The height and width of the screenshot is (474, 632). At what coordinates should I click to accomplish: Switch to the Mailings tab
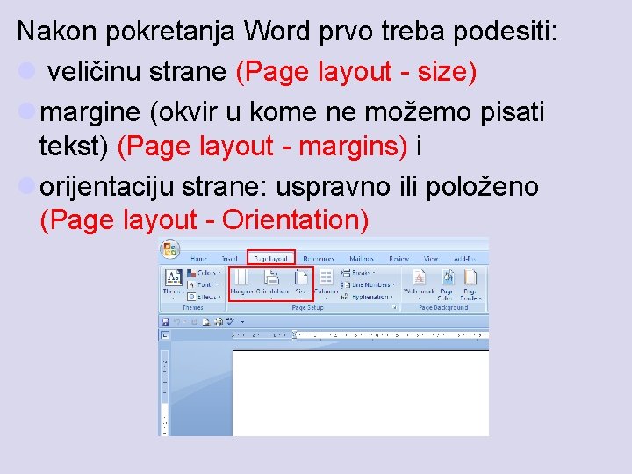(x=361, y=258)
